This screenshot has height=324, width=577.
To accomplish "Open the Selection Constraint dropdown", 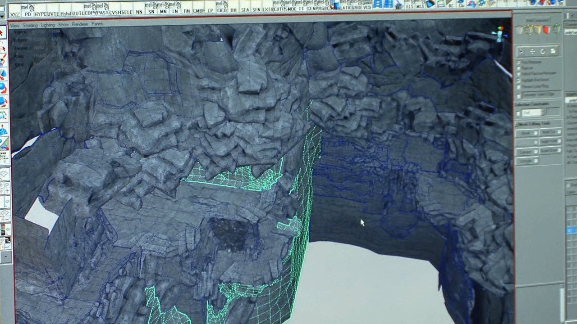I will coord(533,112).
